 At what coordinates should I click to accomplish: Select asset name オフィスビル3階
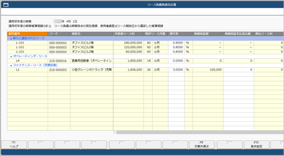coord(92,52)
